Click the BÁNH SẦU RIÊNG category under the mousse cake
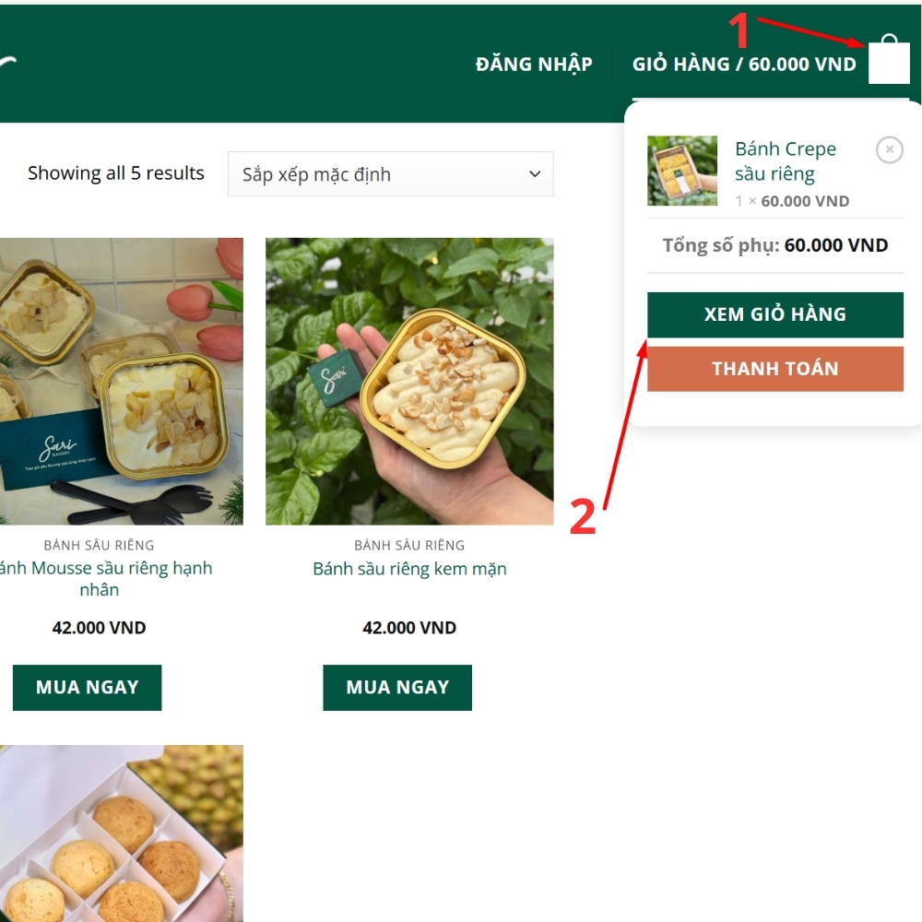The image size is (922, 922). coord(100,545)
